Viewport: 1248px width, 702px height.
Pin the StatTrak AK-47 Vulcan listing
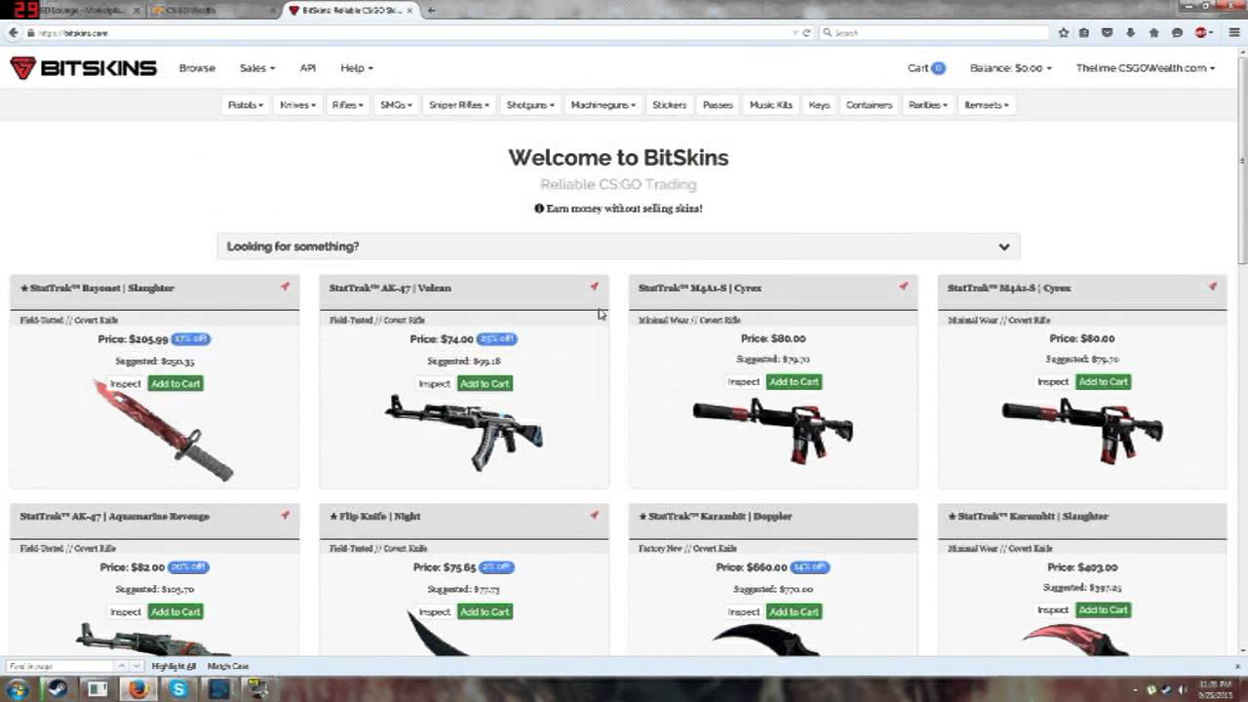[x=594, y=287]
